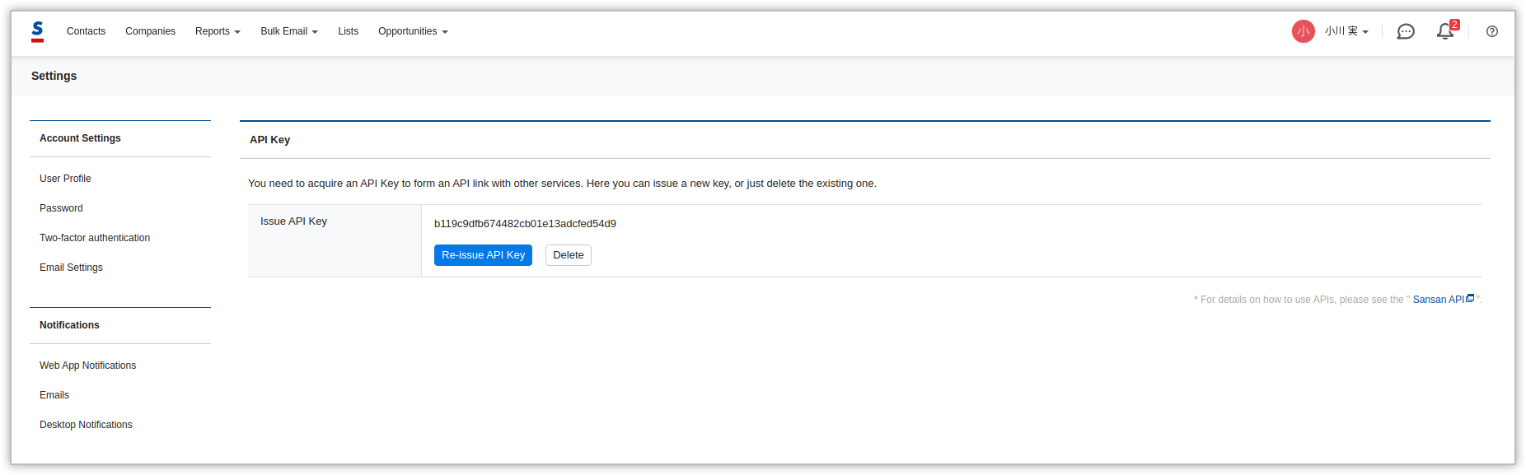Open the chat messages icon

pyautogui.click(x=1406, y=31)
